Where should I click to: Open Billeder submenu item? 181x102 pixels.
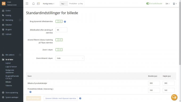pyautogui.click(x=8, y=82)
